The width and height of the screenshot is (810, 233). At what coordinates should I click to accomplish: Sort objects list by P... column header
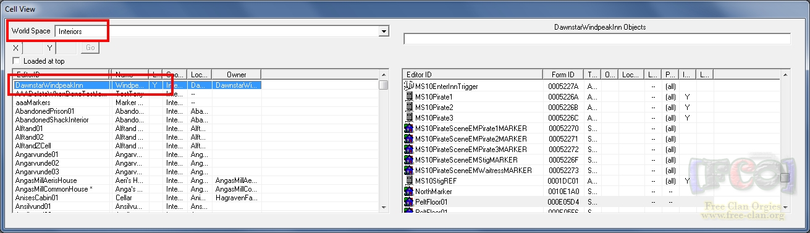click(x=670, y=75)
